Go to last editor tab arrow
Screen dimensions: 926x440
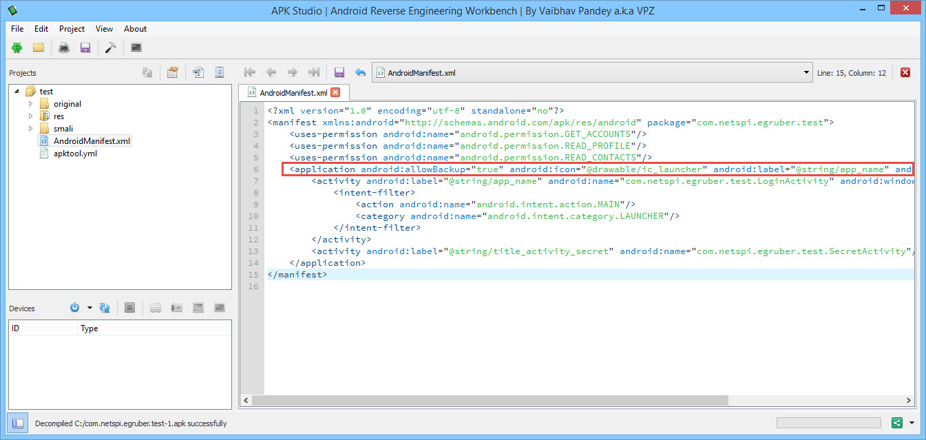point(314,72)
